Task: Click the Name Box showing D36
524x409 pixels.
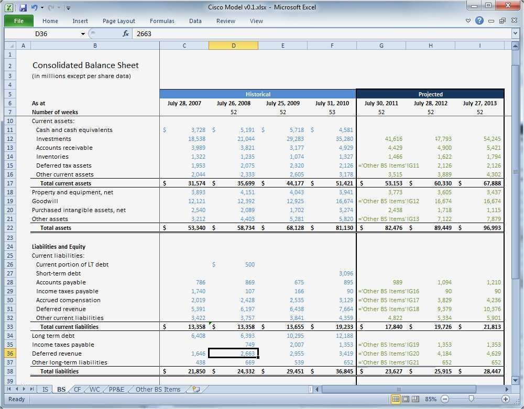Action: (42, 34)
